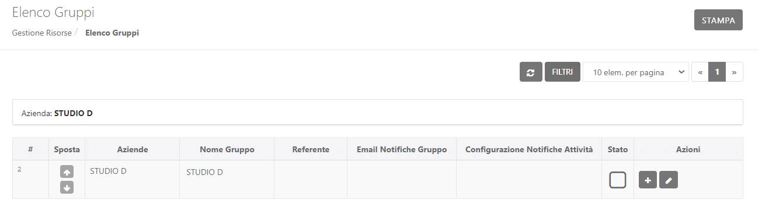The height and width of the screenshot is (224, 762).
Task: Sort by Aziende column header
Action: pos(133,149)
